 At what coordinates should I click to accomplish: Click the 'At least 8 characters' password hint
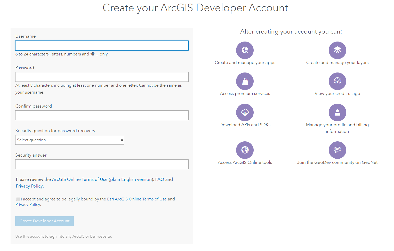click(x=99, y=89)
